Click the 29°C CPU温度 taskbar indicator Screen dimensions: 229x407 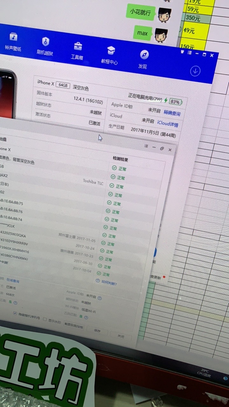coord(204,374)
